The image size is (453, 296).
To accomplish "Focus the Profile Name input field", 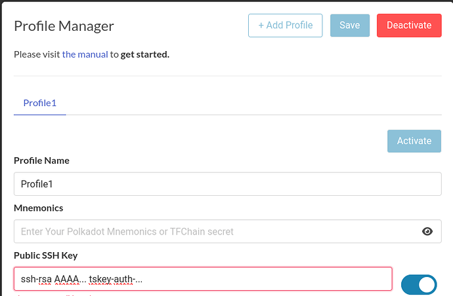I will [x=227, y=184].
